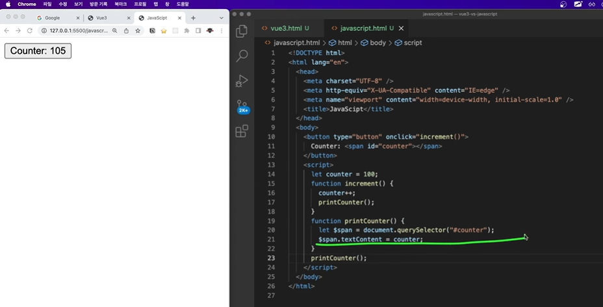Screen dimensions: 603x307
Task: Click "function printCounter() {" on line 19
Action: (x=358, y=221)
